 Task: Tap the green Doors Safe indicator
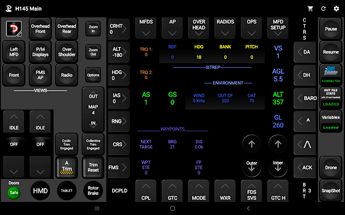pos(14,193)
